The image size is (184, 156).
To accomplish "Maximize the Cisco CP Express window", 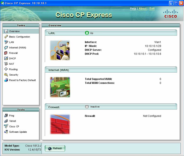I will [176, 3].
